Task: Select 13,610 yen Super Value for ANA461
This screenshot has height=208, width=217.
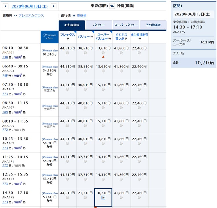Action: (x=103, y=53)
